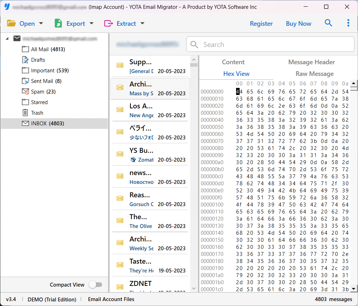The image size is (358, 306).
Task: Expand the Extract dropdown arrow
Action: point(142,23)
